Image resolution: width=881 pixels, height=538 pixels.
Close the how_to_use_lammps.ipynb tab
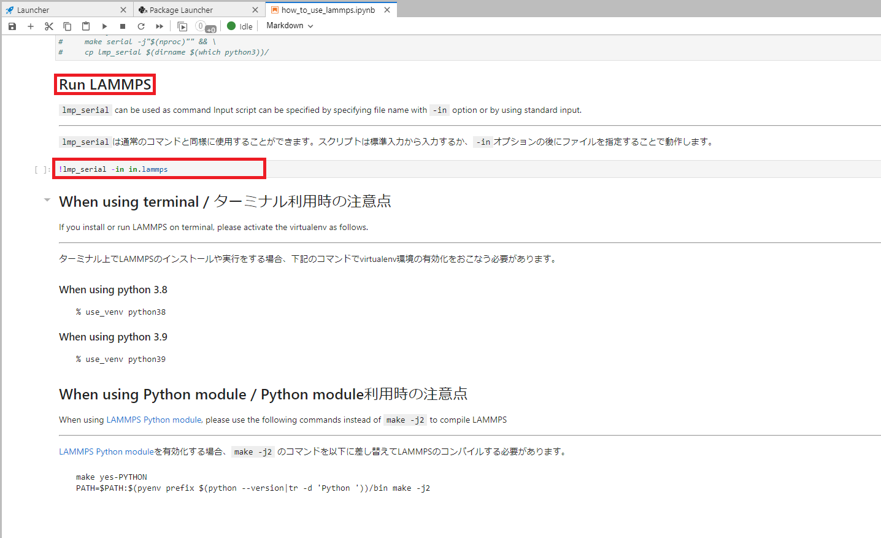point(387,10)
